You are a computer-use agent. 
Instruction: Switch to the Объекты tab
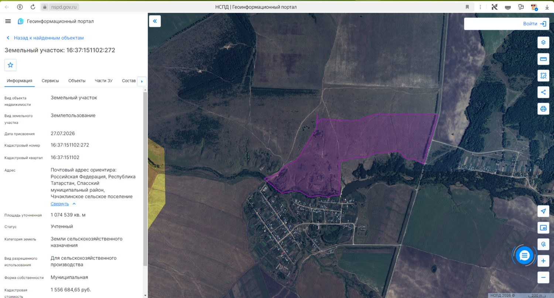[77, 81]
